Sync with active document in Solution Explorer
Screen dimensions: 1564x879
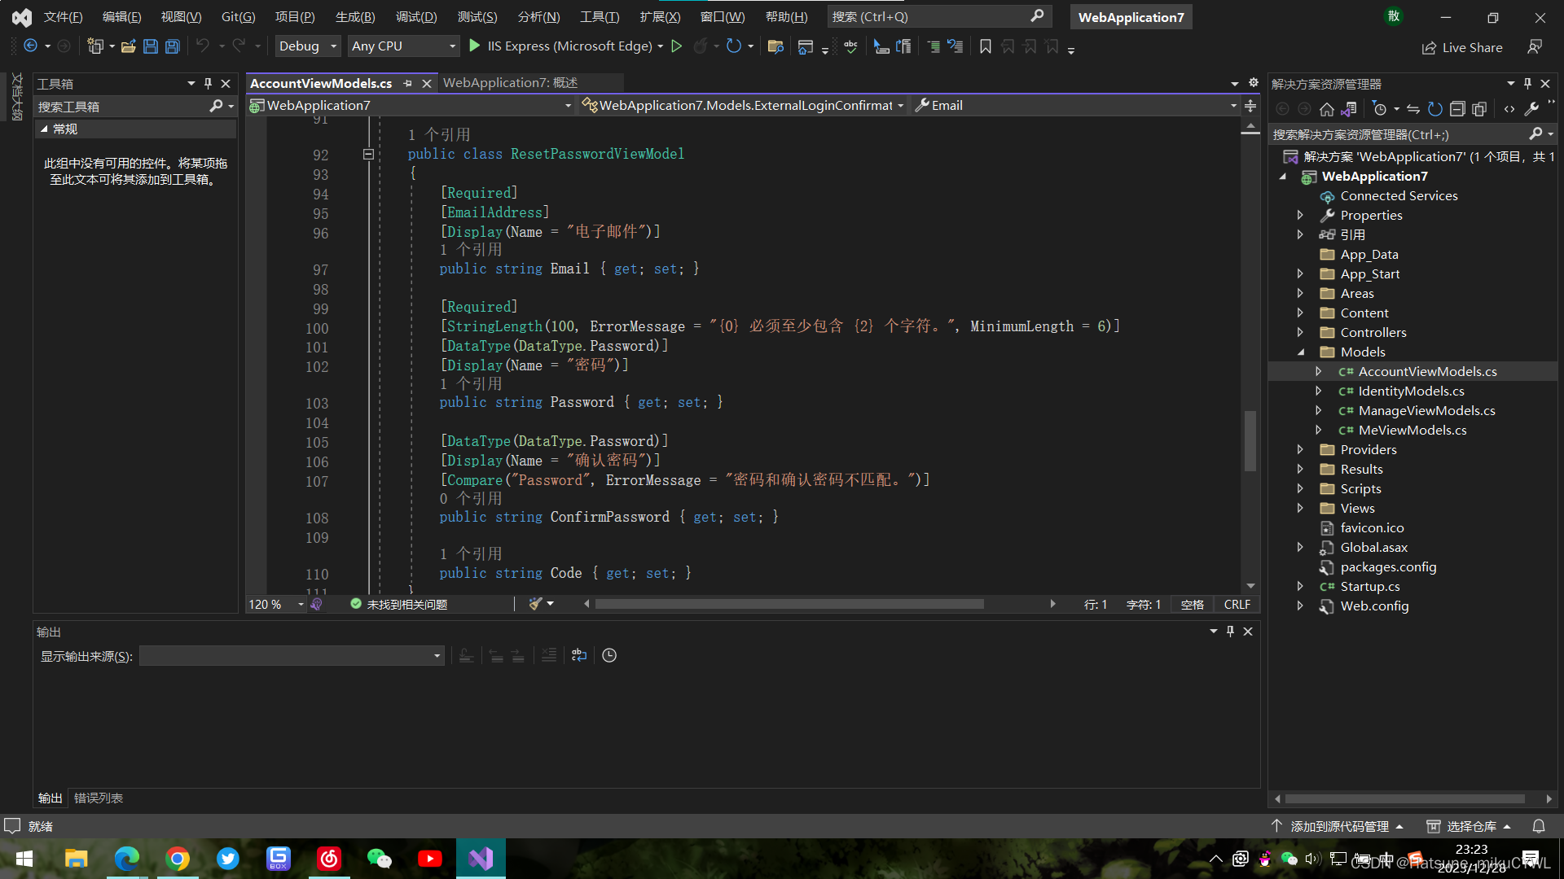click(x=1413, y=109)
